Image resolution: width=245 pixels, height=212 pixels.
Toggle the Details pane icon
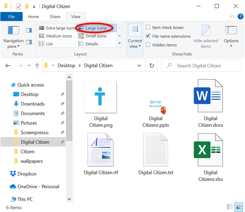pyautogui.click(x=29, y=42)
